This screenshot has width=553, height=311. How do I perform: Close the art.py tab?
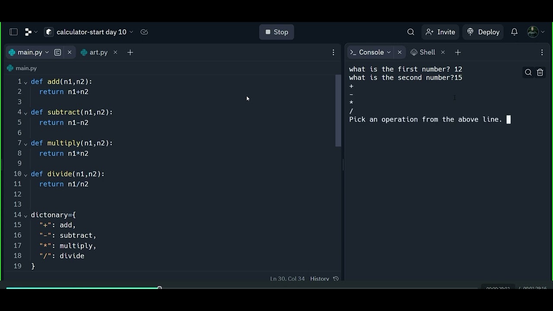point(115,52)
